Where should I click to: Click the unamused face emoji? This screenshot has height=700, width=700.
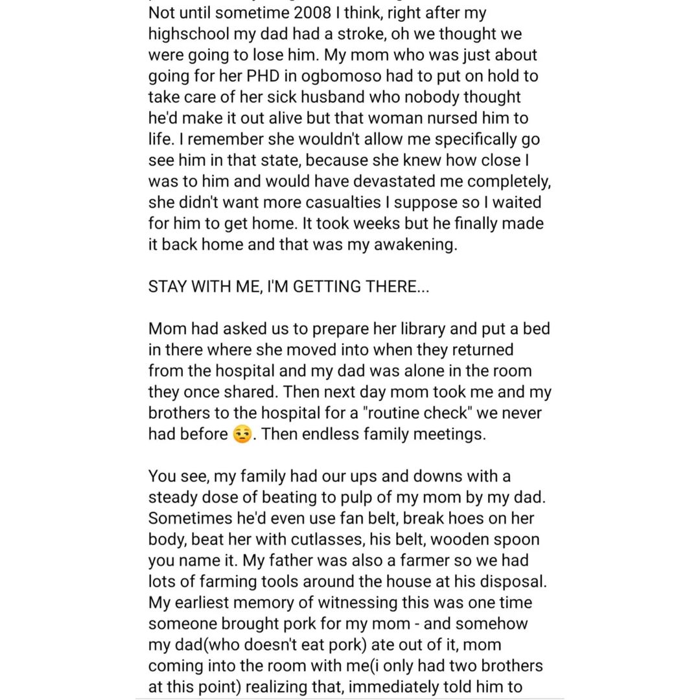click(x=241, y=434)
